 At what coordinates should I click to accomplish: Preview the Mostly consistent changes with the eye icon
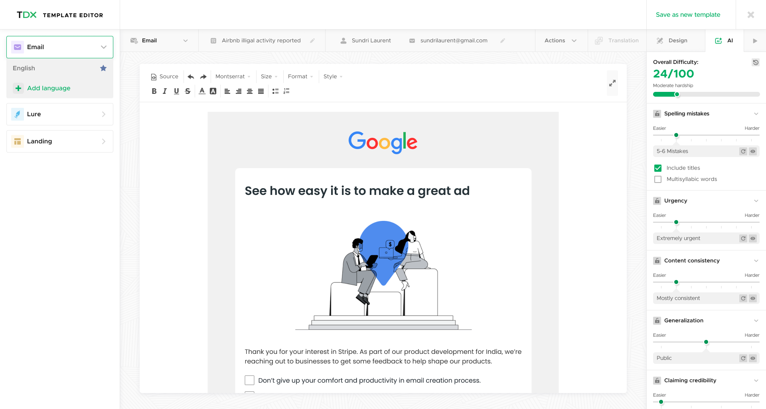pyautogui.click(x=753, y=298)
